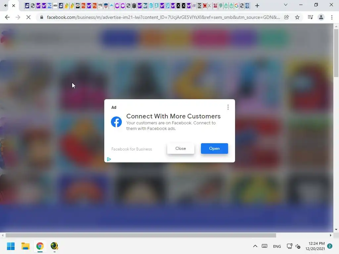Switch to the US flag shield tab

tap(106, 6)
